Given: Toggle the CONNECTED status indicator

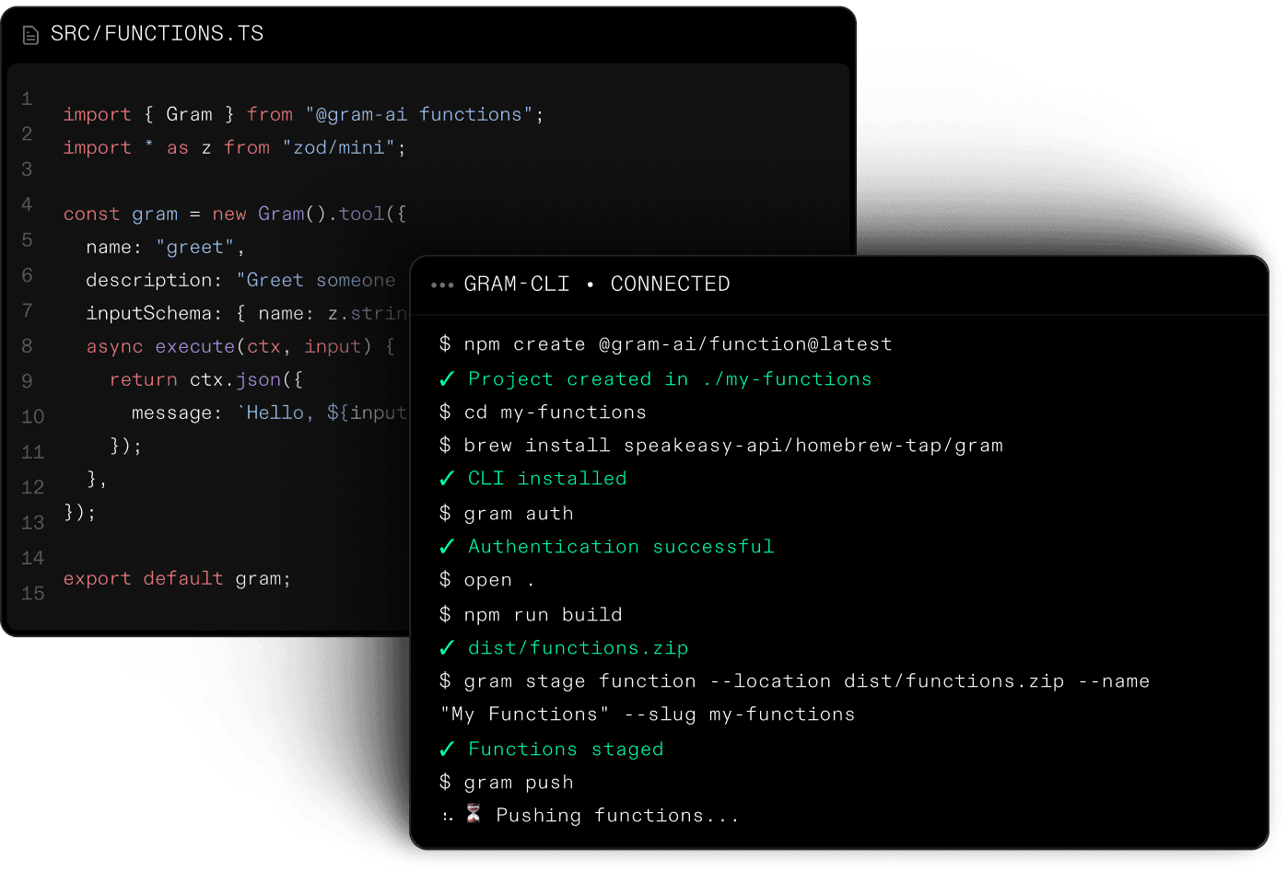Looking at the screenshot, I should (671, 284).
